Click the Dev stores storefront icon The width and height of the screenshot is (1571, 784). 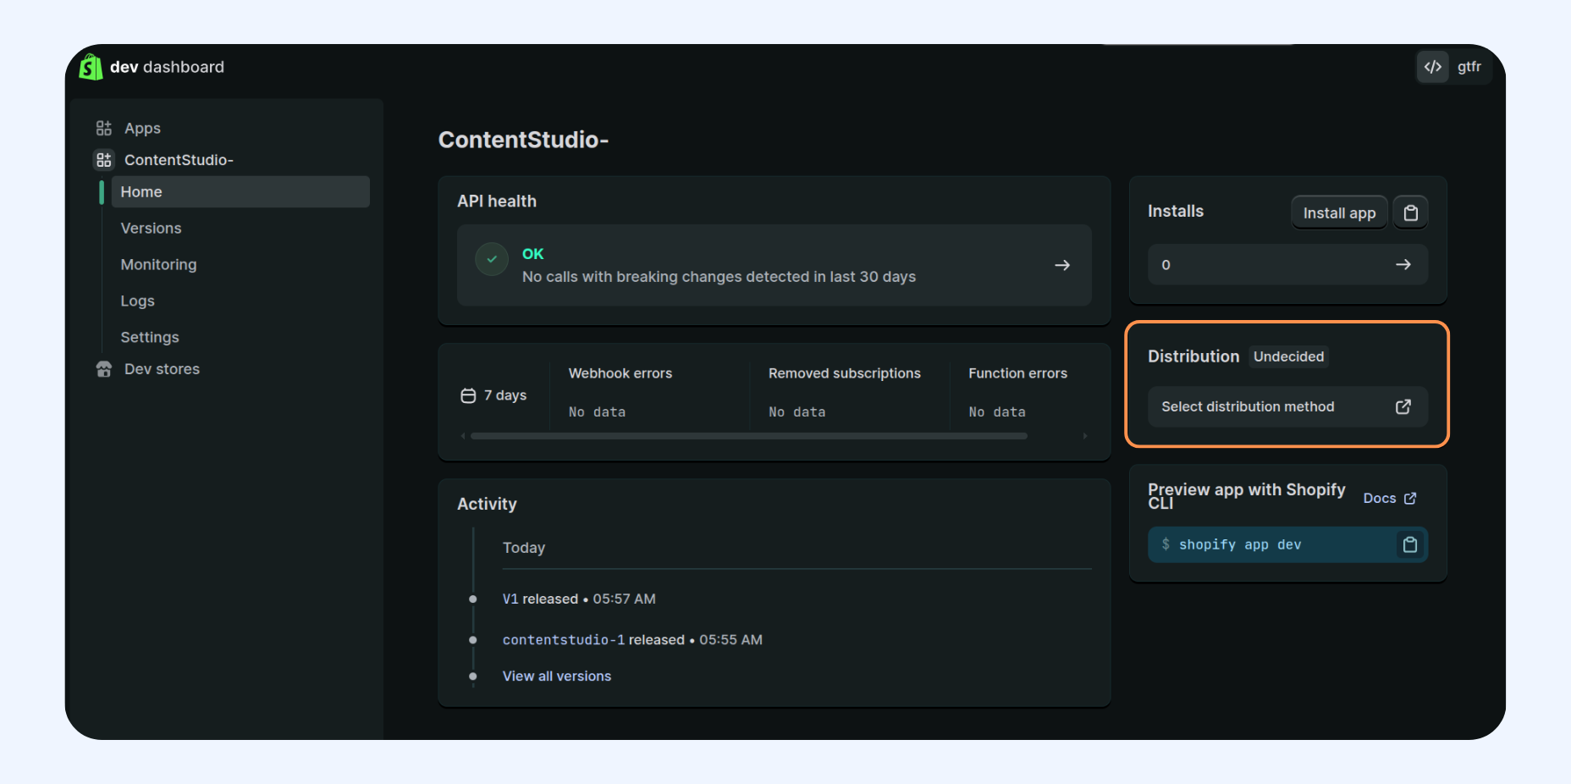coord(104,369)
